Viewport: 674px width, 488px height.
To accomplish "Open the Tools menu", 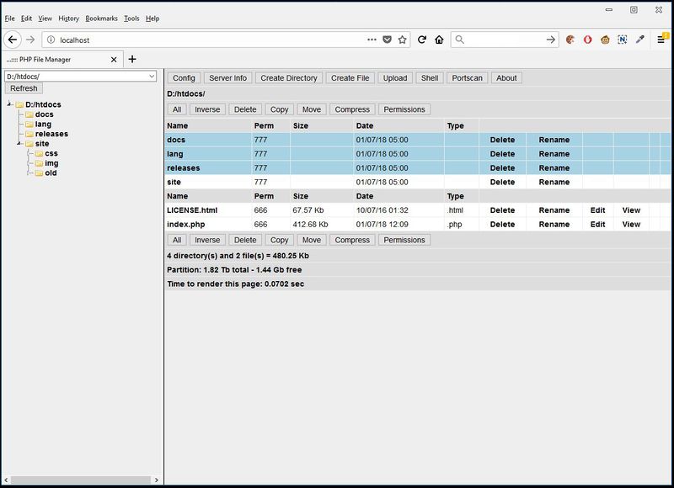I will (x=131, y=19).
